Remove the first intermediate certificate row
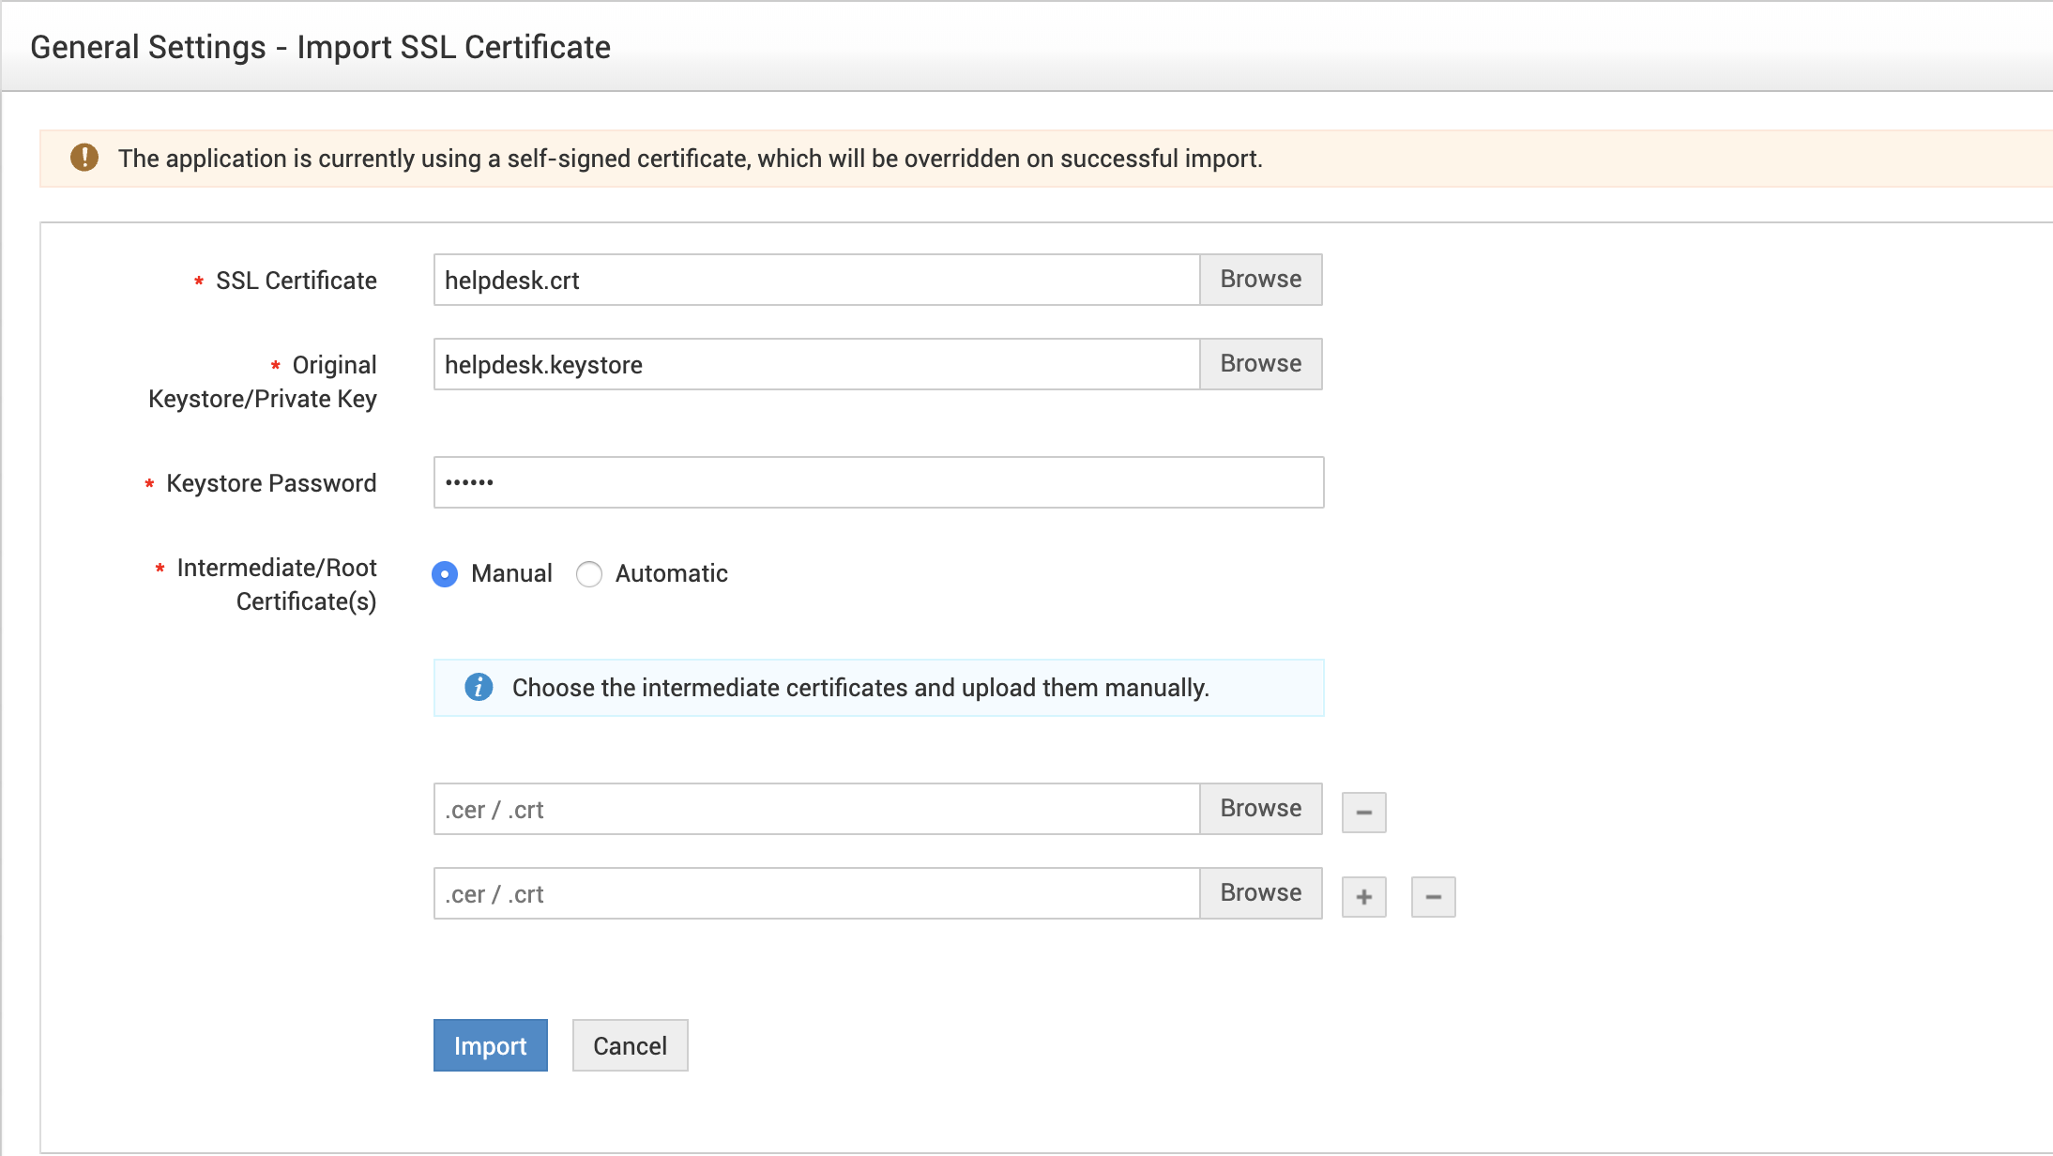The image size is (2053, 1156). 1363,812
